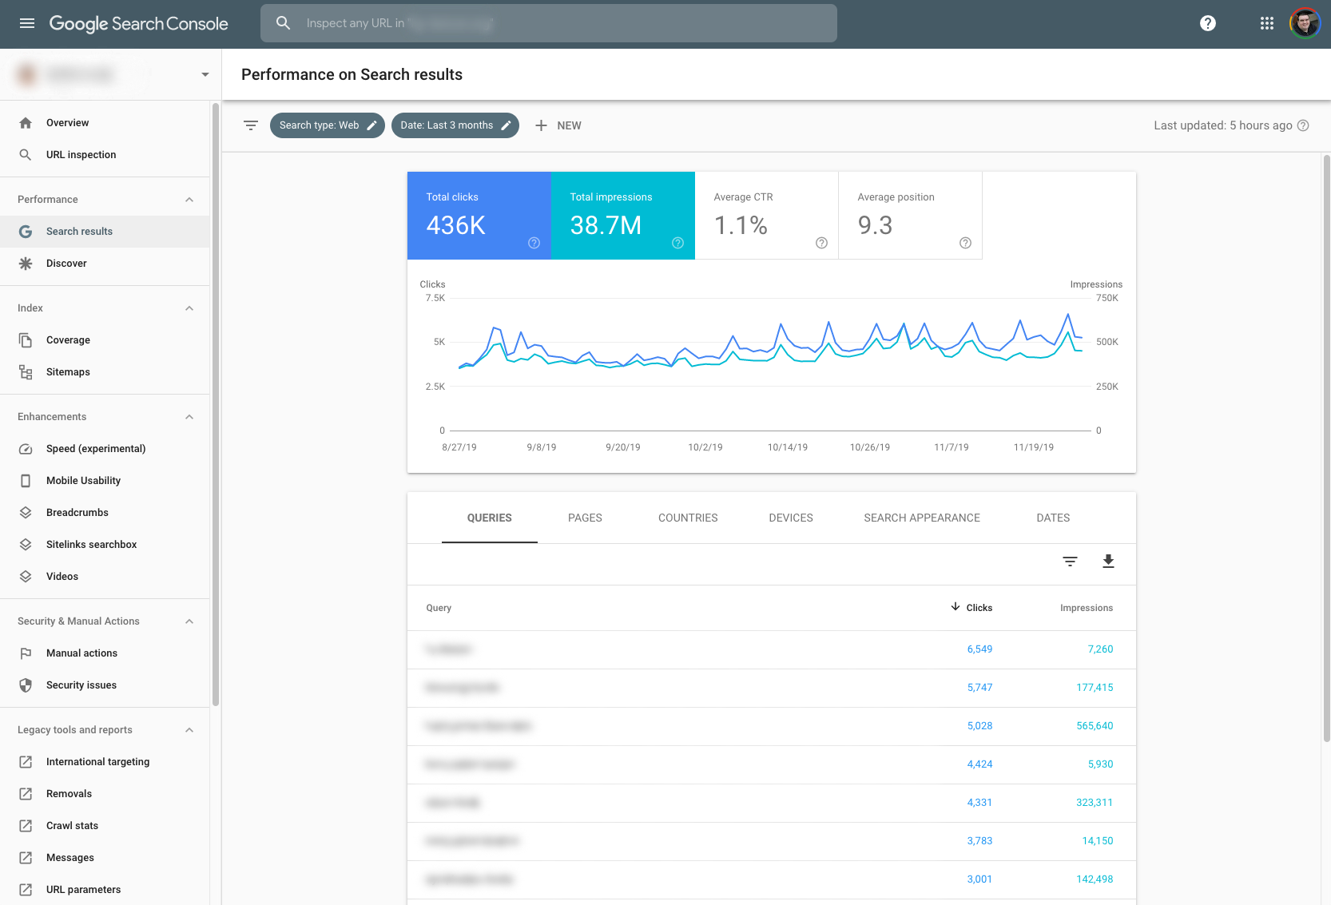The image size is (1331, 905).
Task: Collapse the Legacy tools and reports section
Action: (x=189, y=730)
